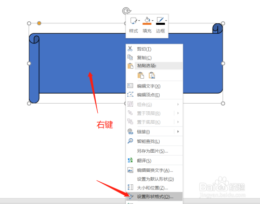Click the Bring to Front icon

pyautogui.click(x=130, y=113)
